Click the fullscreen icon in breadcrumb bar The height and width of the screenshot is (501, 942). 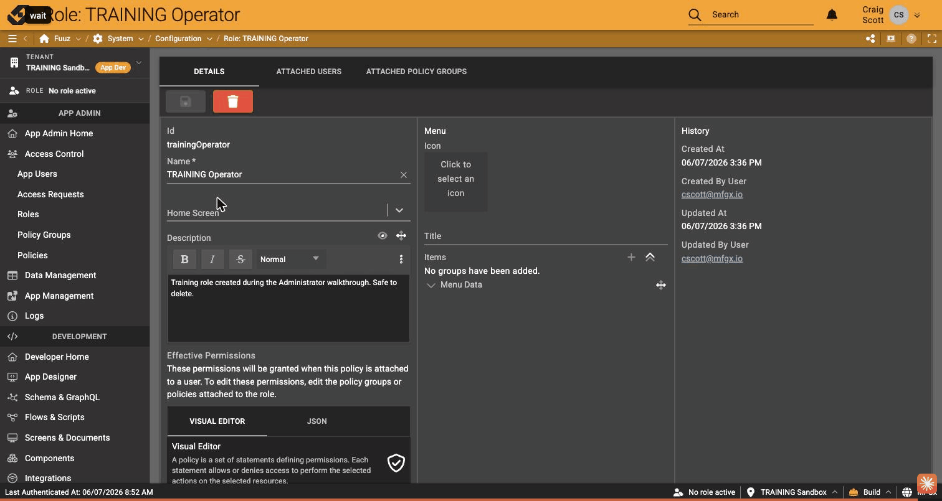point(932,39)
